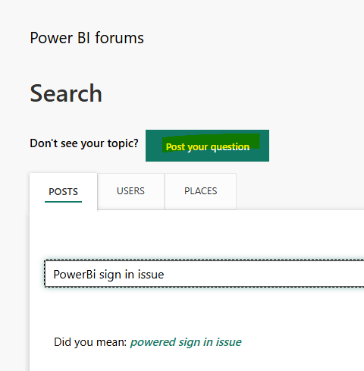The height and width of the screenshot is (371, 364).
Task: Switch to the POSTS tab
Action: click(x=63, y=191)
